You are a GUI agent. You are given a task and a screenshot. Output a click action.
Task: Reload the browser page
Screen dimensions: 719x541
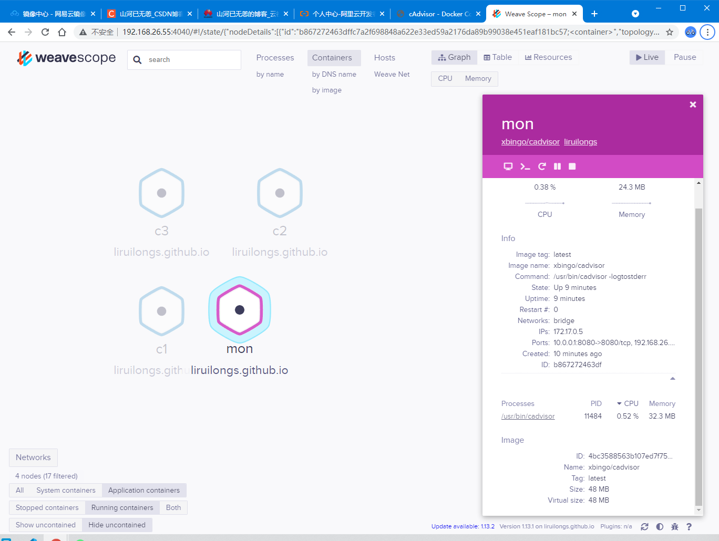[45, 32]
